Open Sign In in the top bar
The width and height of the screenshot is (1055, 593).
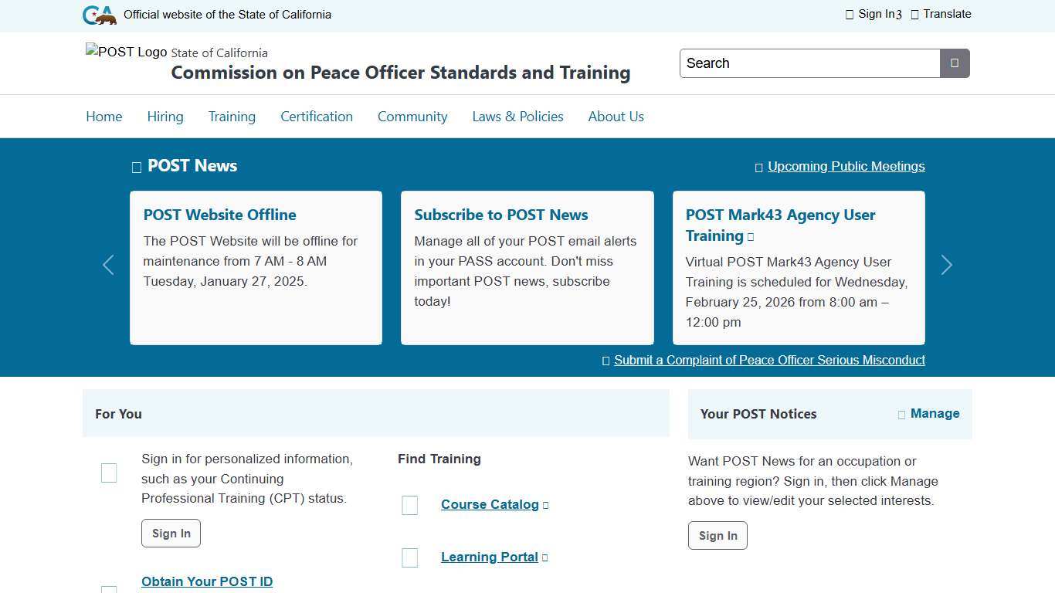[874, 14]
